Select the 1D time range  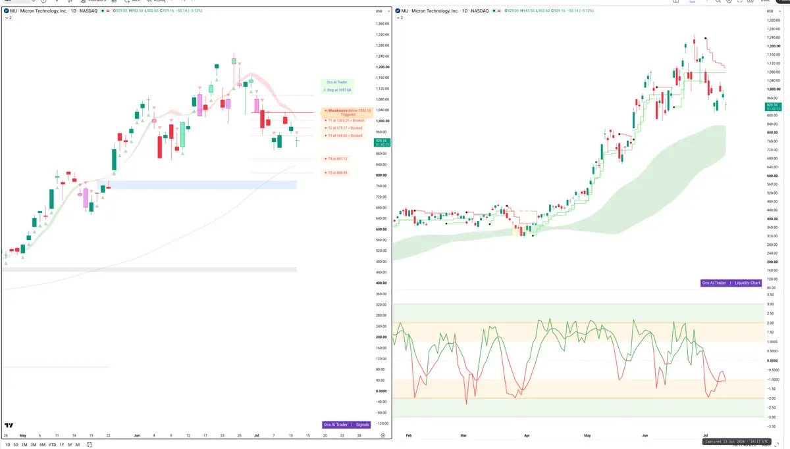(x=7, y=444)
